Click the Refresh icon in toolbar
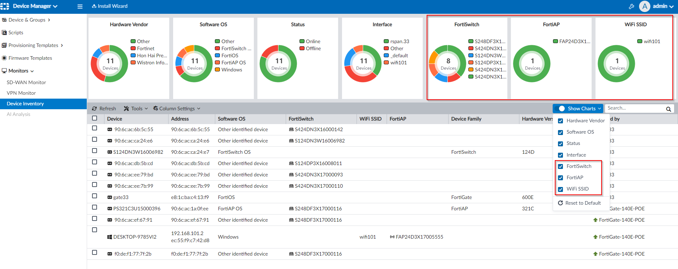 point(95,109)
